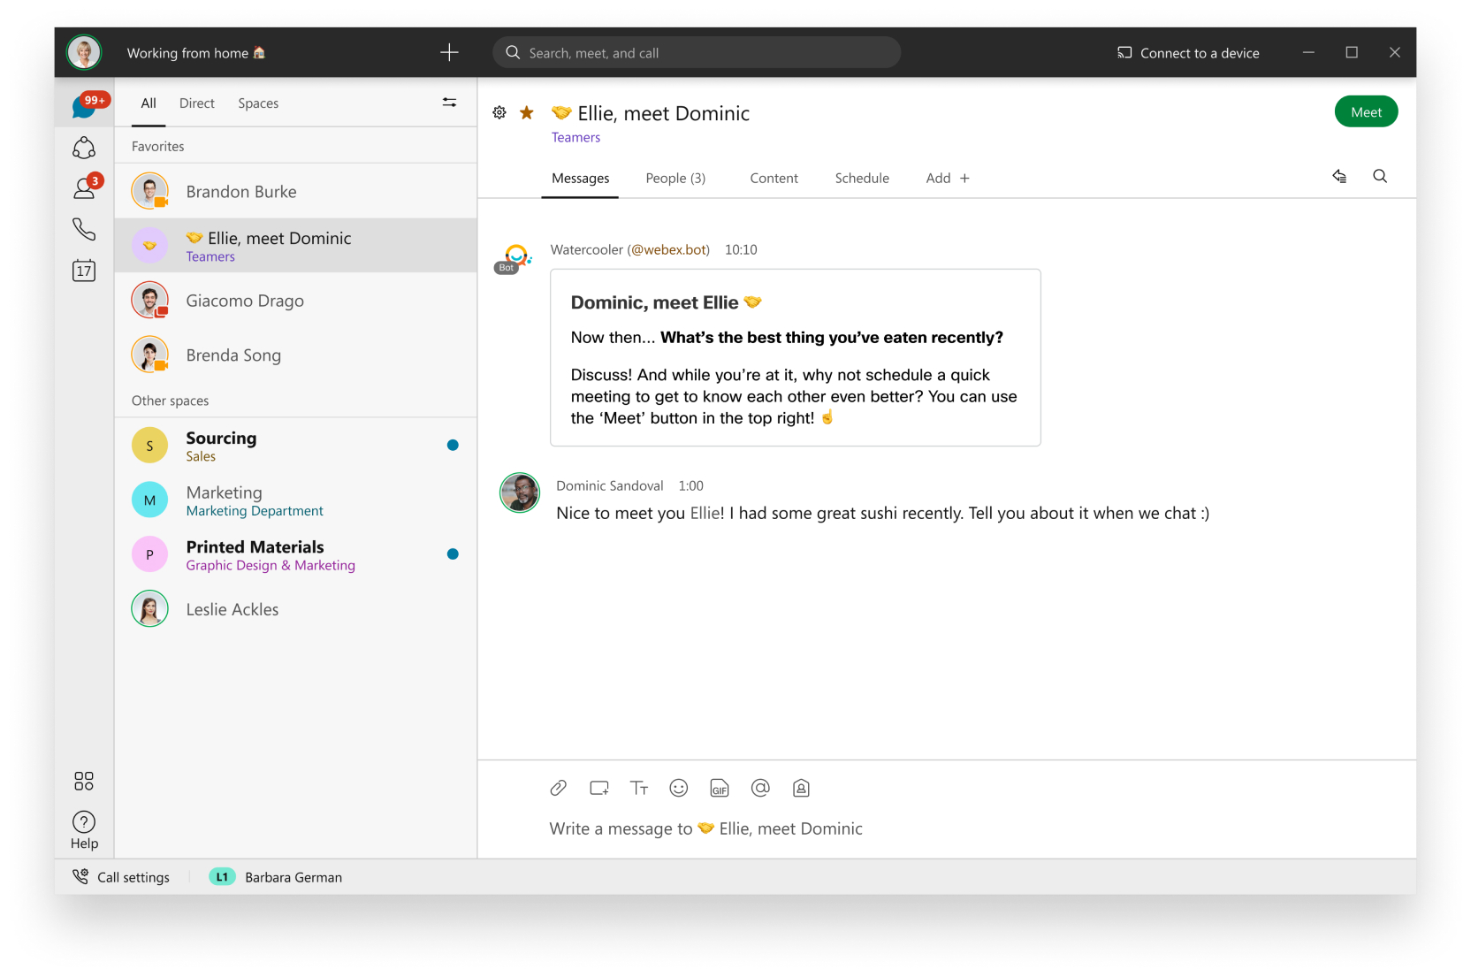Click search in space icon
Image resolution: width=1471 pixels, height=977 pixels.
1380,177
